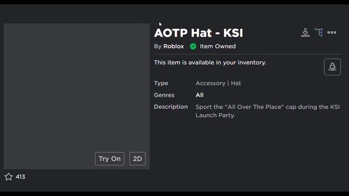Click the Genres field label

tap(164, 95)
